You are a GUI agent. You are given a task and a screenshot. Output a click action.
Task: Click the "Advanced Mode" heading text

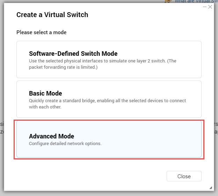51,136
